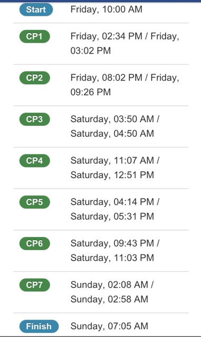Select Saturday, 09:43 PM opening time

112,243
